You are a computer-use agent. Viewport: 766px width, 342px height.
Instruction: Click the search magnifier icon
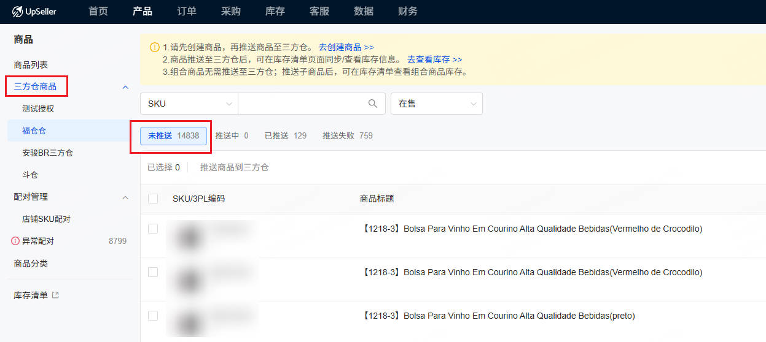(x=372, y=104)
